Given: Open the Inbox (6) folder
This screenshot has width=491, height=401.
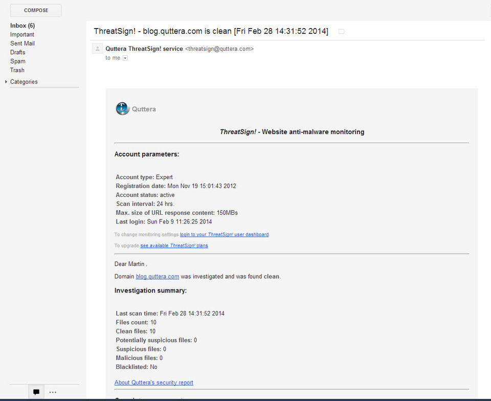Looking at the screenshot, I should [22, 26].
